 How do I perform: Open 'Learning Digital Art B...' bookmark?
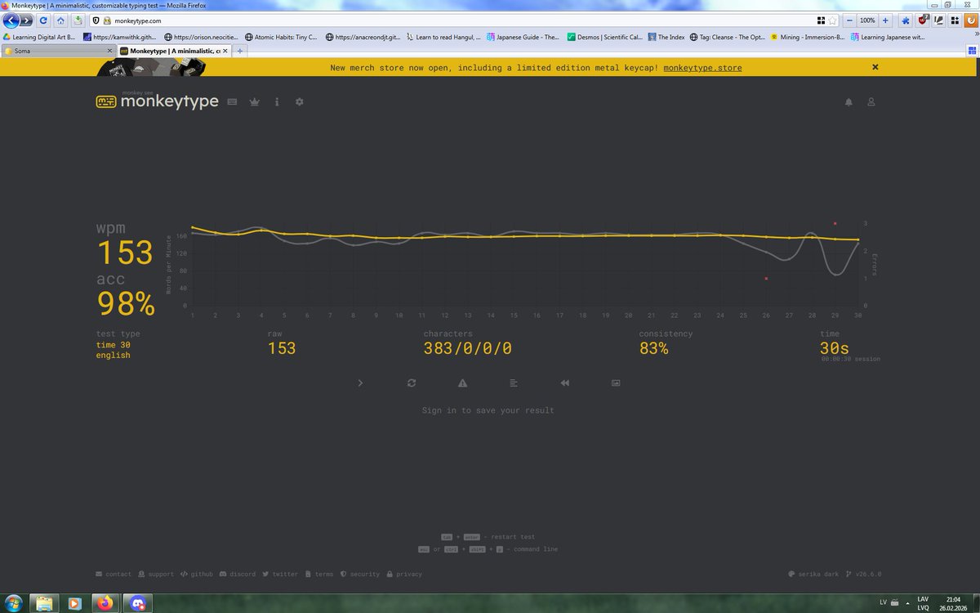(x=39, y=37)
